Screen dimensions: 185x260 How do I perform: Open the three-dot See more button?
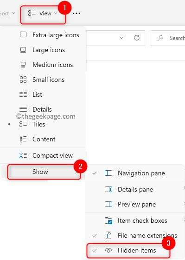[x=77, y=13]
